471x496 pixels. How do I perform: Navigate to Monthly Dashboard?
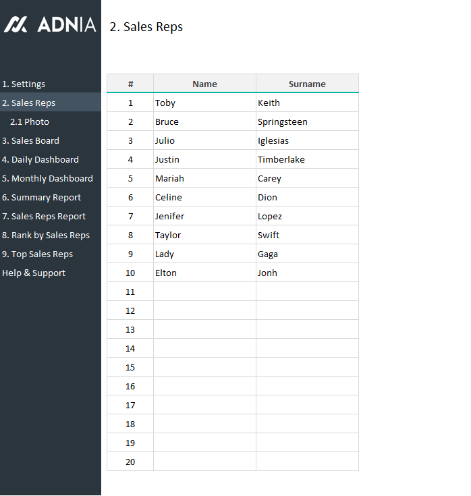coord(47,179)
